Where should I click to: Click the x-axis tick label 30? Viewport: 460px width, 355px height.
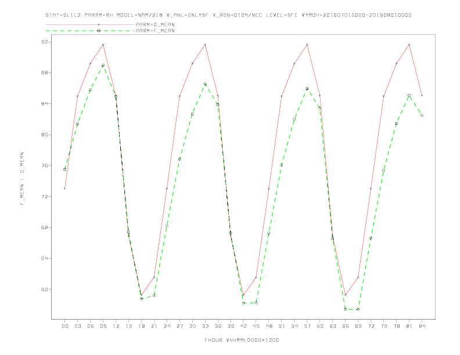pyautogui.click(x=192, y=326)
